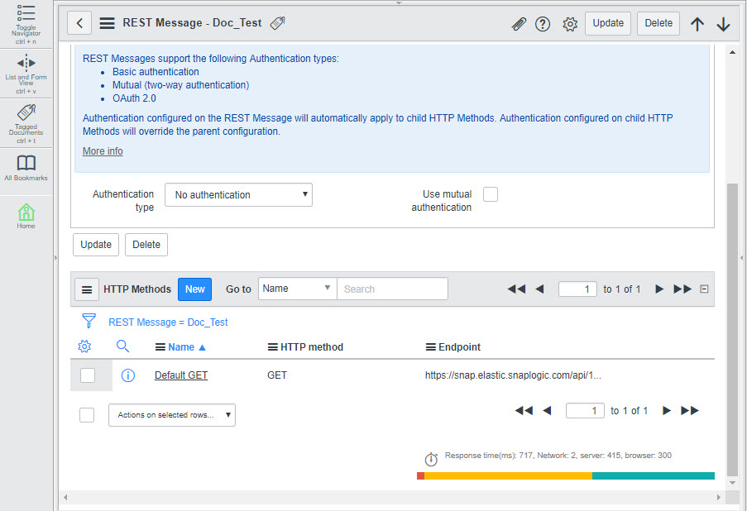Open Actions on selected rows dropdown
Screen dimensions: 747x511
(x=172, y=415)
